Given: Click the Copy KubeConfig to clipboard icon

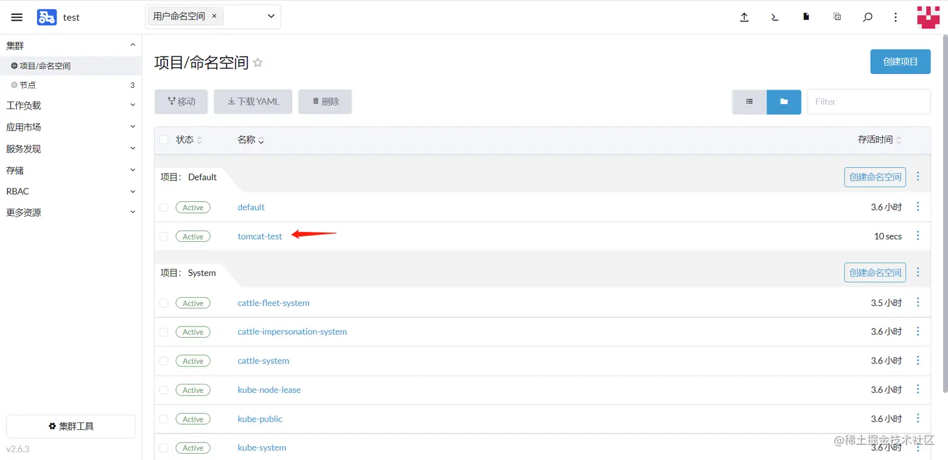Looking at the screenshot, I should 837,18.
